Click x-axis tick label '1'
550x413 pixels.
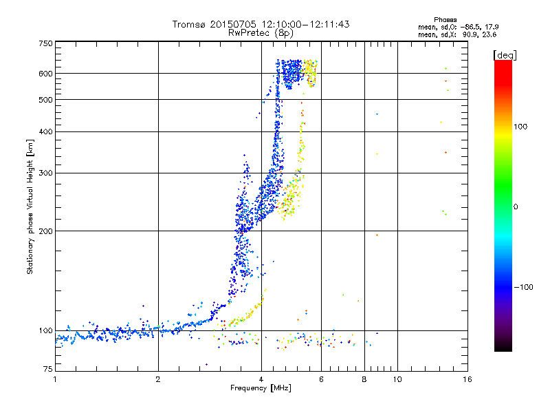(x=55, y=379)
